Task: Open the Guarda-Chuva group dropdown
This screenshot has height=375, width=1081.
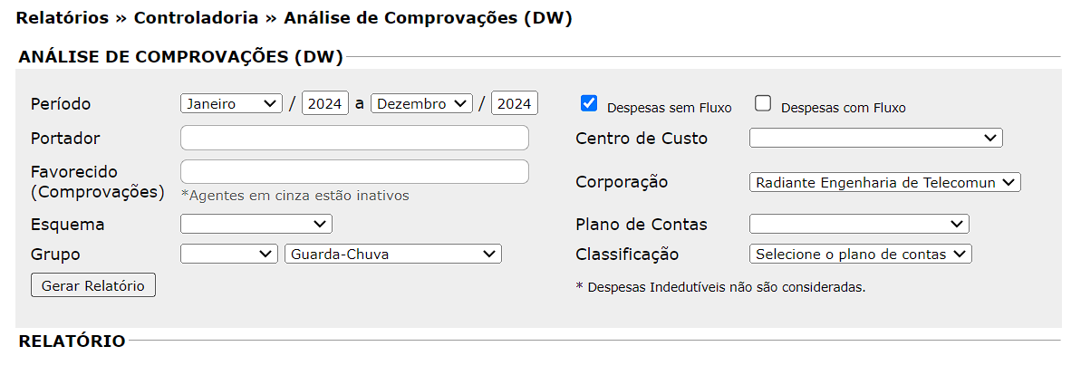Action: (x=392, y=255)
